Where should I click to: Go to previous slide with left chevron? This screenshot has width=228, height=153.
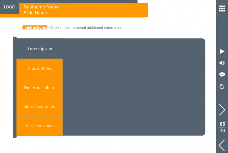click(x=222, y=145)
